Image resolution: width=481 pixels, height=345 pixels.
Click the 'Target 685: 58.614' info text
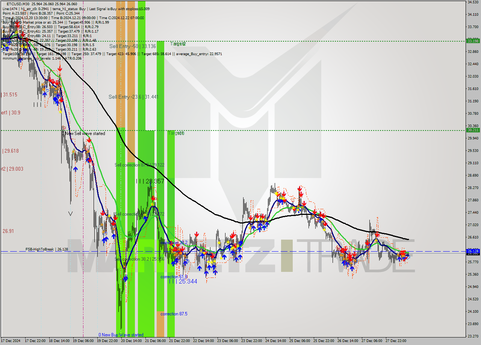point(155,54)
